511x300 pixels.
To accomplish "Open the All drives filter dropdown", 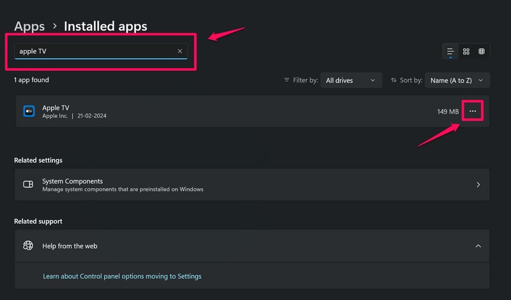I will tap(351, 81).
